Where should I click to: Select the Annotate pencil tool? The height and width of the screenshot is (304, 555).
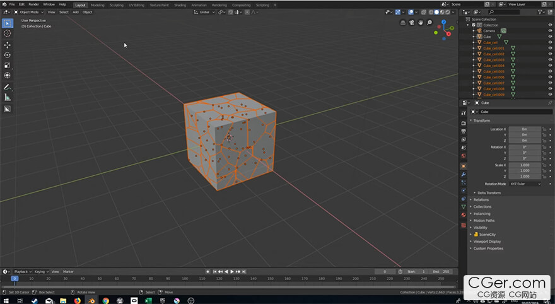(8, 86)
